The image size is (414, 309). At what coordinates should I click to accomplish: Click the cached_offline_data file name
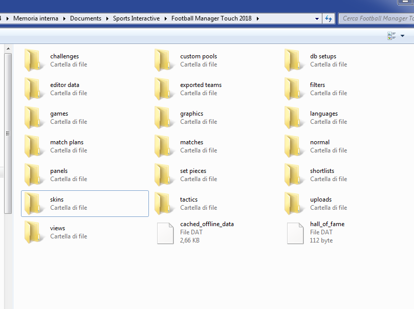207,224
